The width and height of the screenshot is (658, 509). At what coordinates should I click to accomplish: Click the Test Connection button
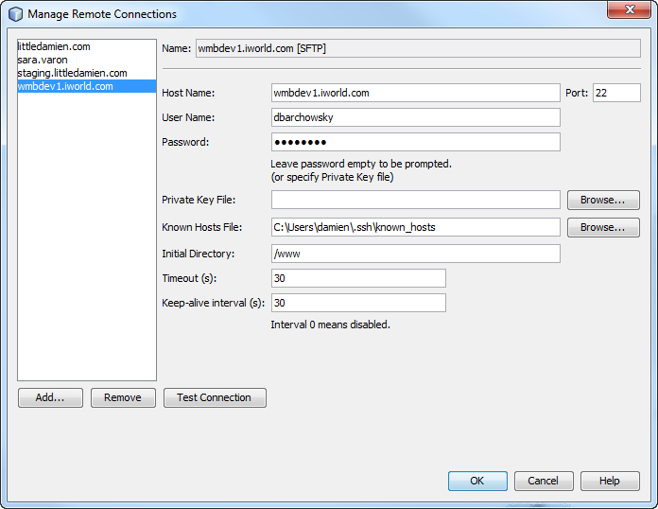[x=215, y=397]
